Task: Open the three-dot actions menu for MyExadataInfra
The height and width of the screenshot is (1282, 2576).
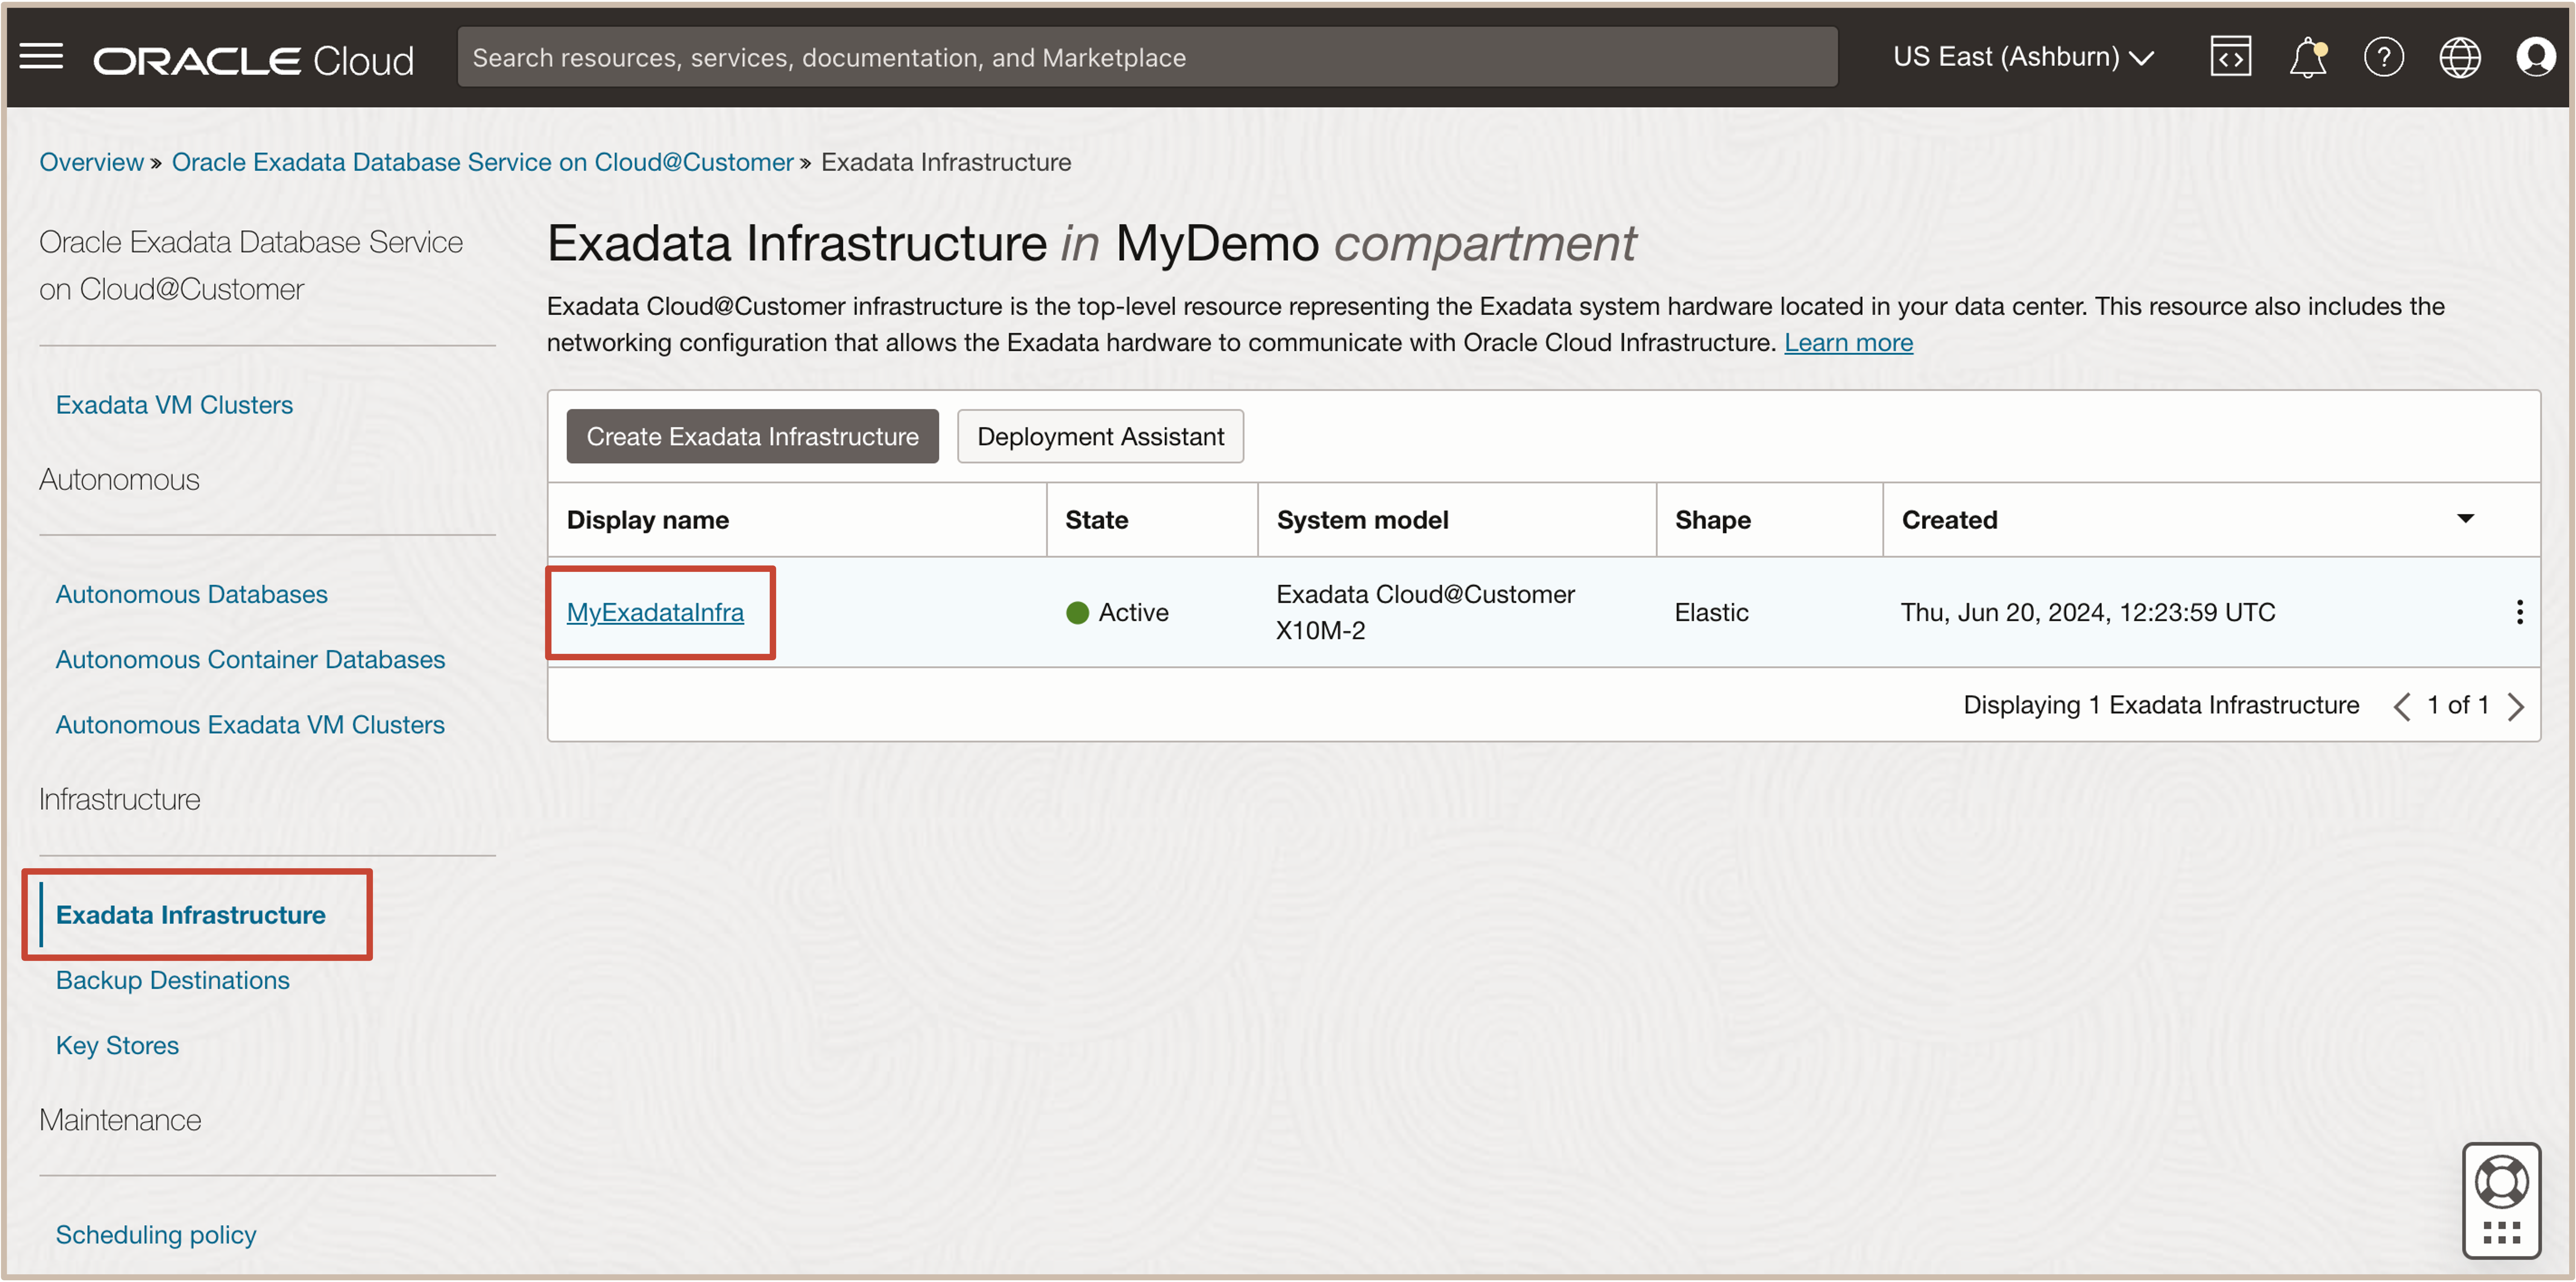Action: tap(2519, 612)
